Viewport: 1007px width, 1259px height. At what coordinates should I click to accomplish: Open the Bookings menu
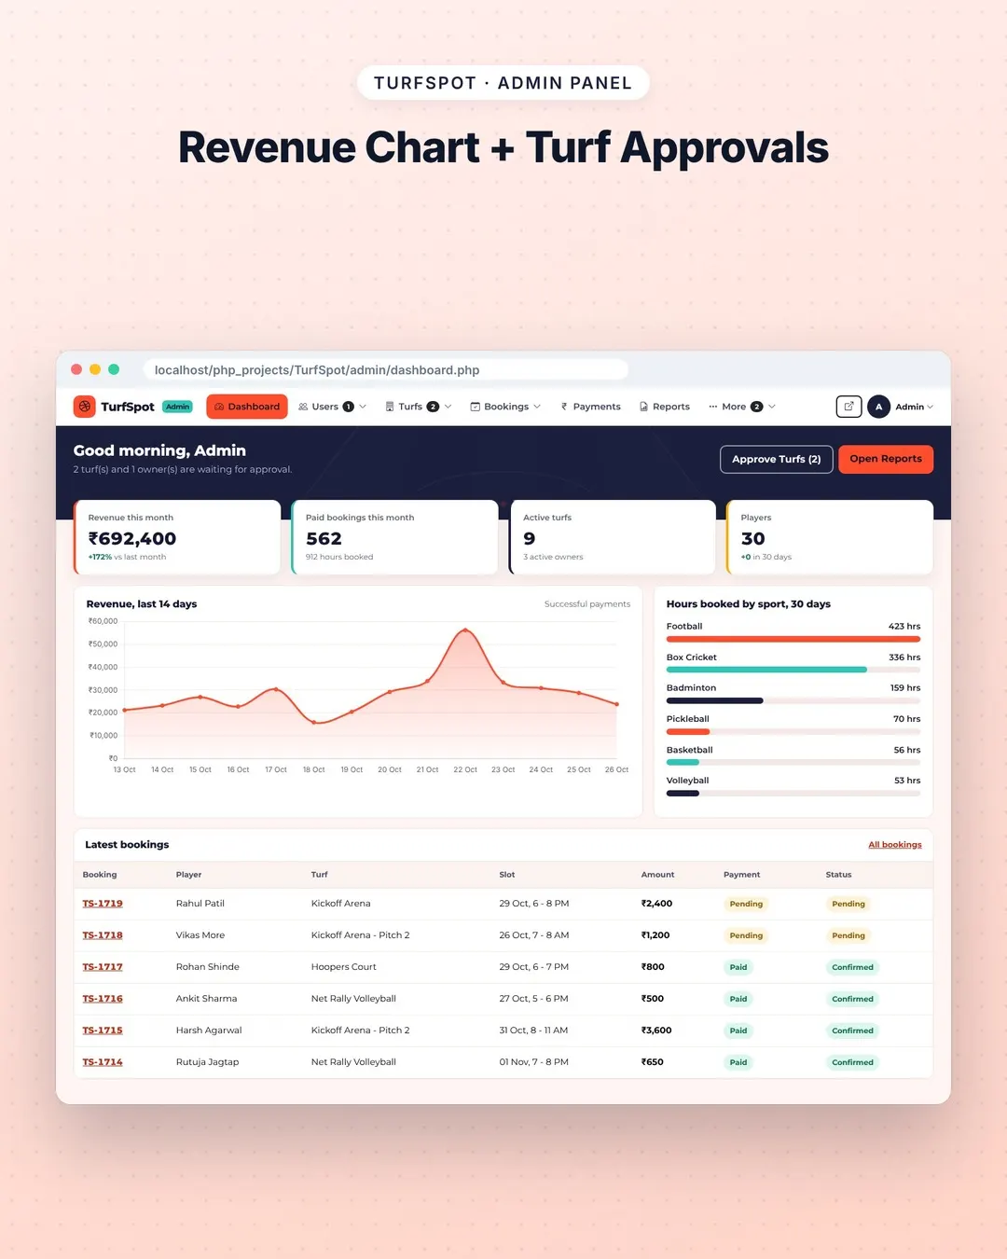click(x=505, y=407)
